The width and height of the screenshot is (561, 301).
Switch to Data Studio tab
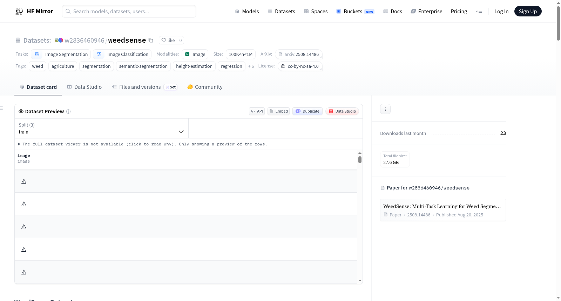(84, 87)
